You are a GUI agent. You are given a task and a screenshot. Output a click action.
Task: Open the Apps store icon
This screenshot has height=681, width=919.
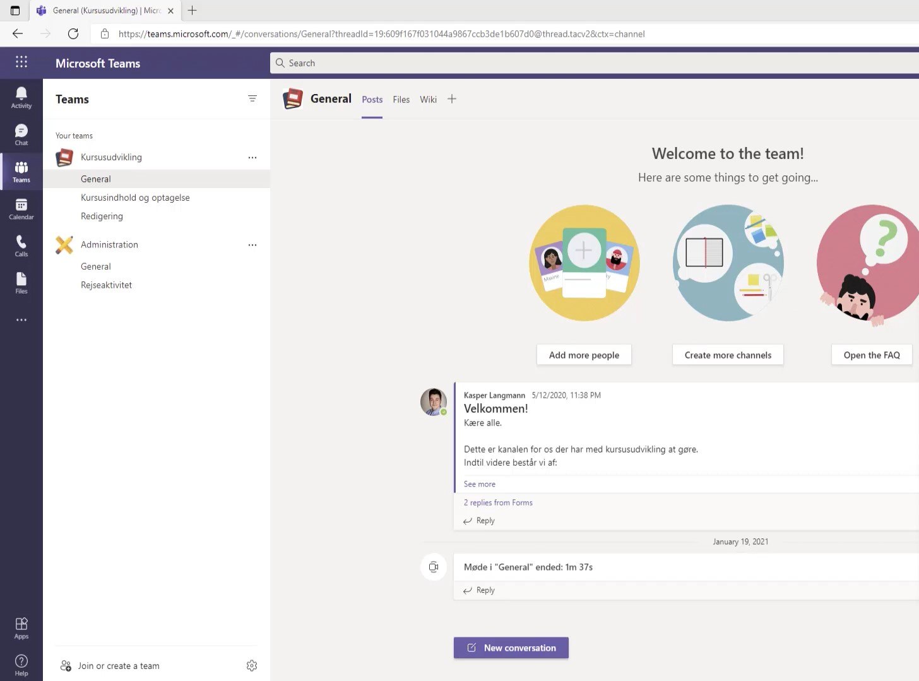point(21,628)
